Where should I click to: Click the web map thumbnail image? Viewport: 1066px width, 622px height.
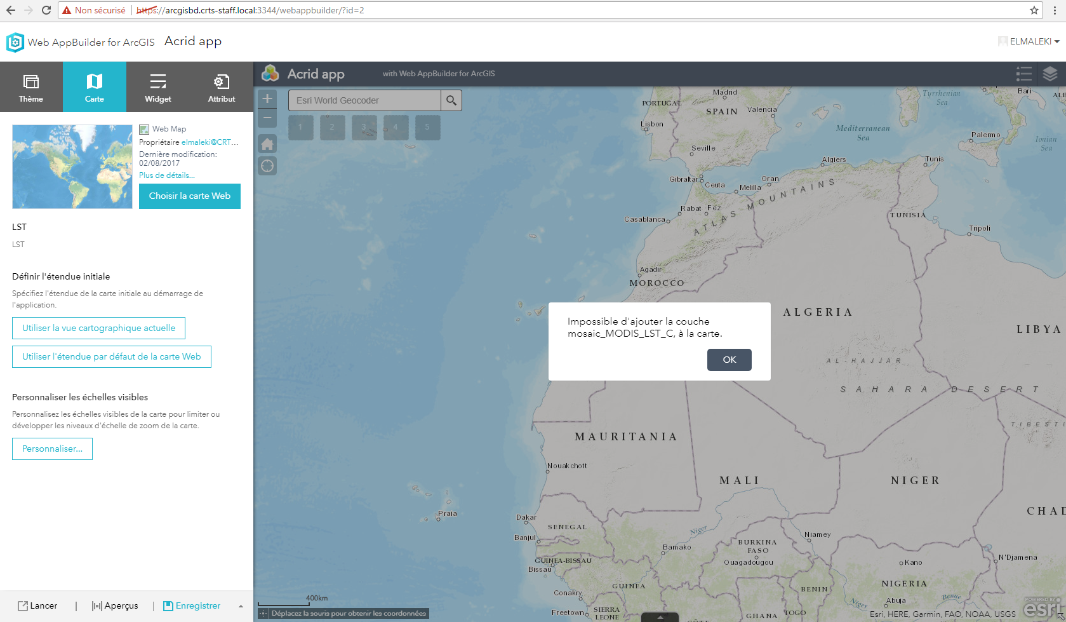click(72, 166)
